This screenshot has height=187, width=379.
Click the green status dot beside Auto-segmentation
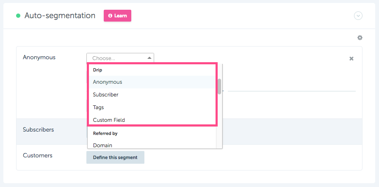[x=18, y=16]
